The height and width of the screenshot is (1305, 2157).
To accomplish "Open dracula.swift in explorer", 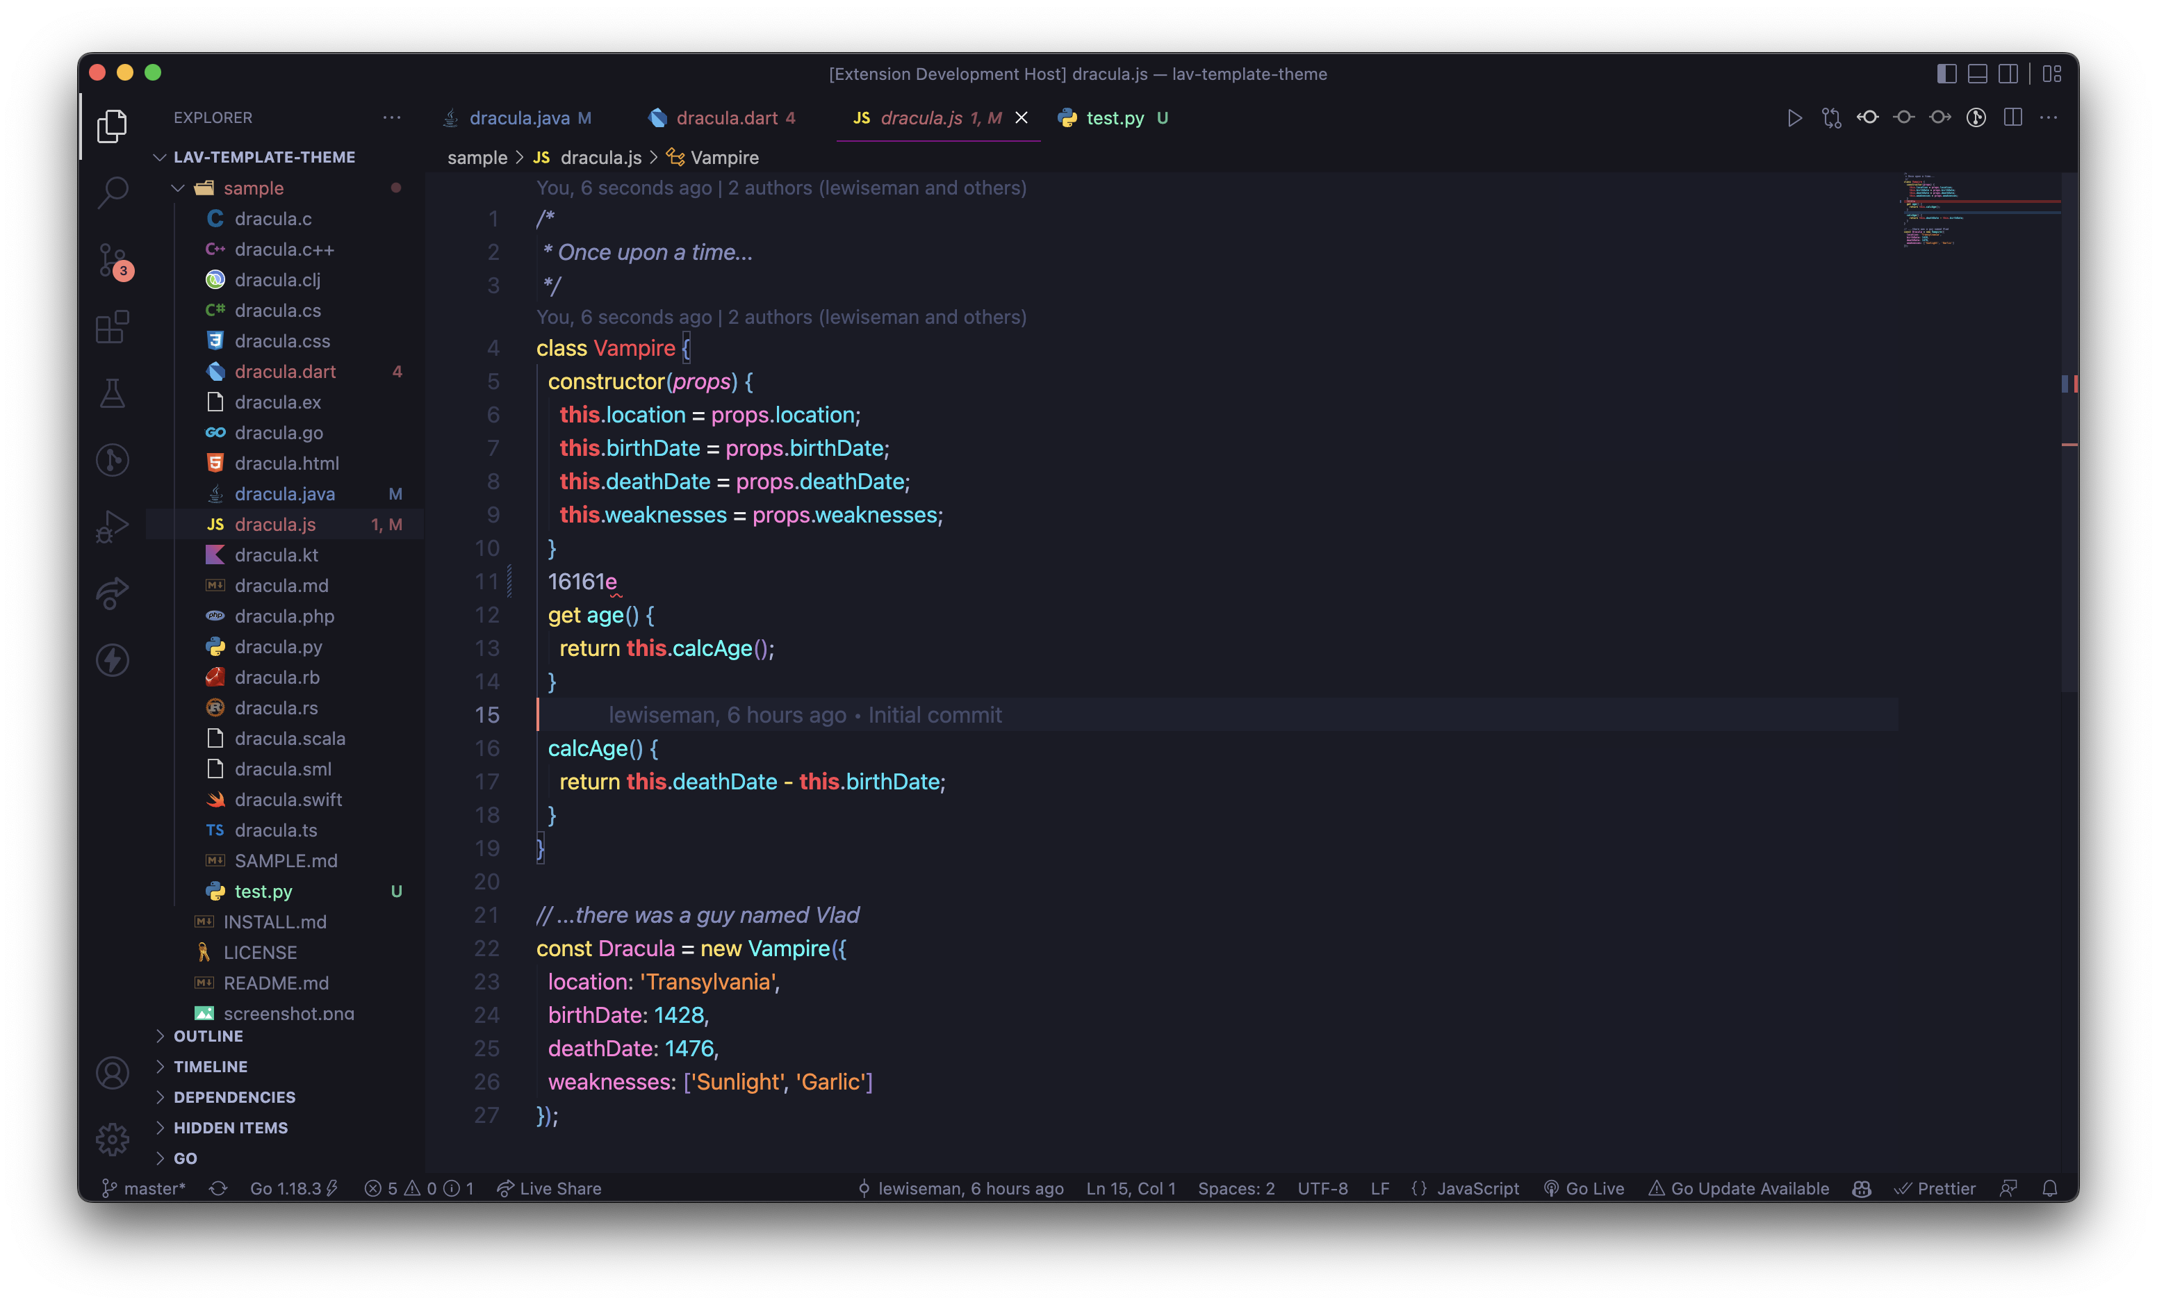I will pyautogui.click(x=288, y=800).
